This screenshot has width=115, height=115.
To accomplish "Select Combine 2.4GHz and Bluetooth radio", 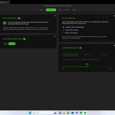I will point(63,27).
